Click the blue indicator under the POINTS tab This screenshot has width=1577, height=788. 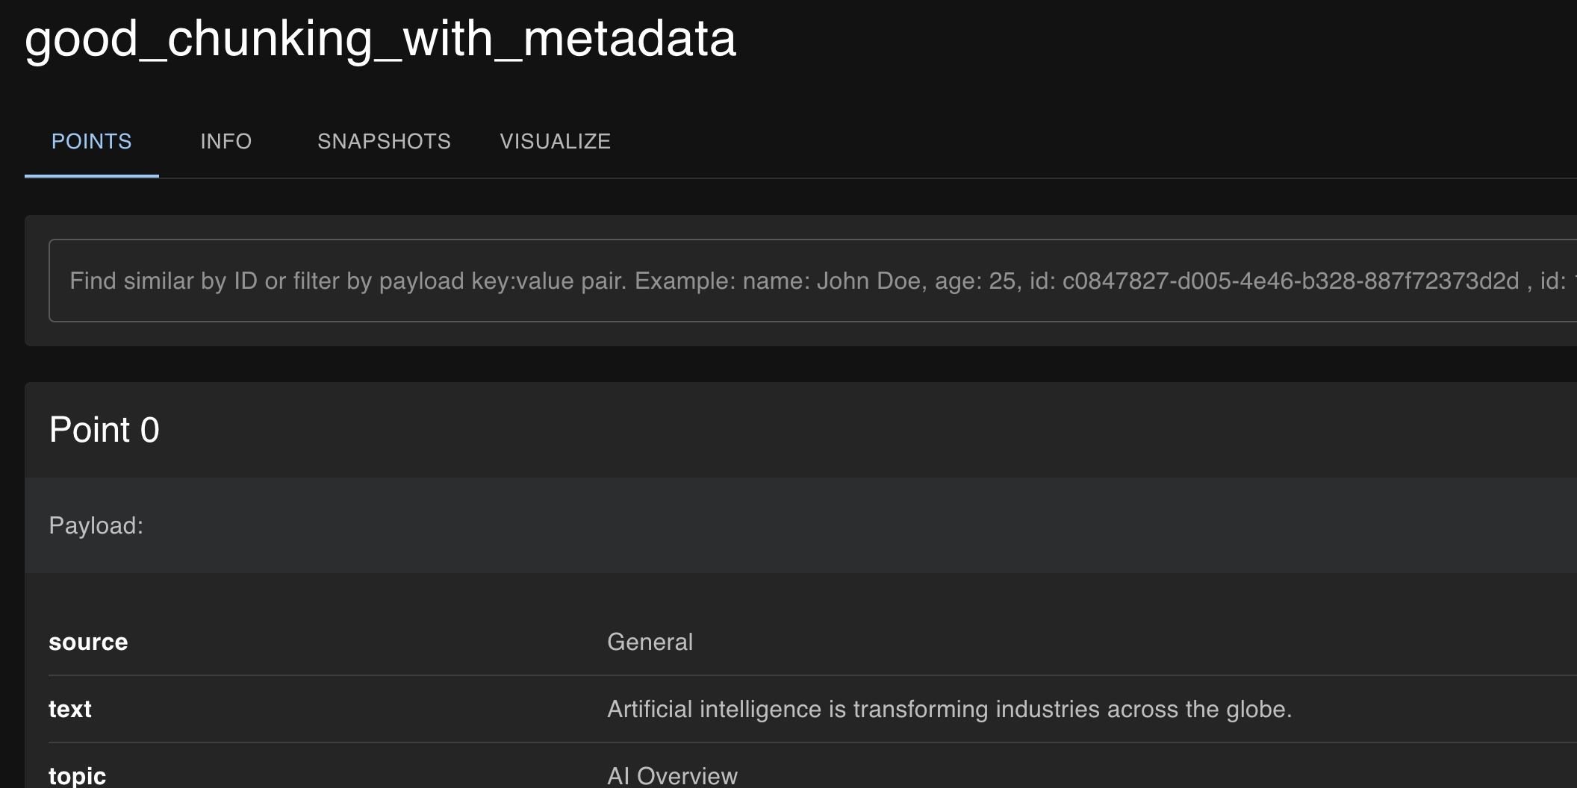(x=91, y=175)
